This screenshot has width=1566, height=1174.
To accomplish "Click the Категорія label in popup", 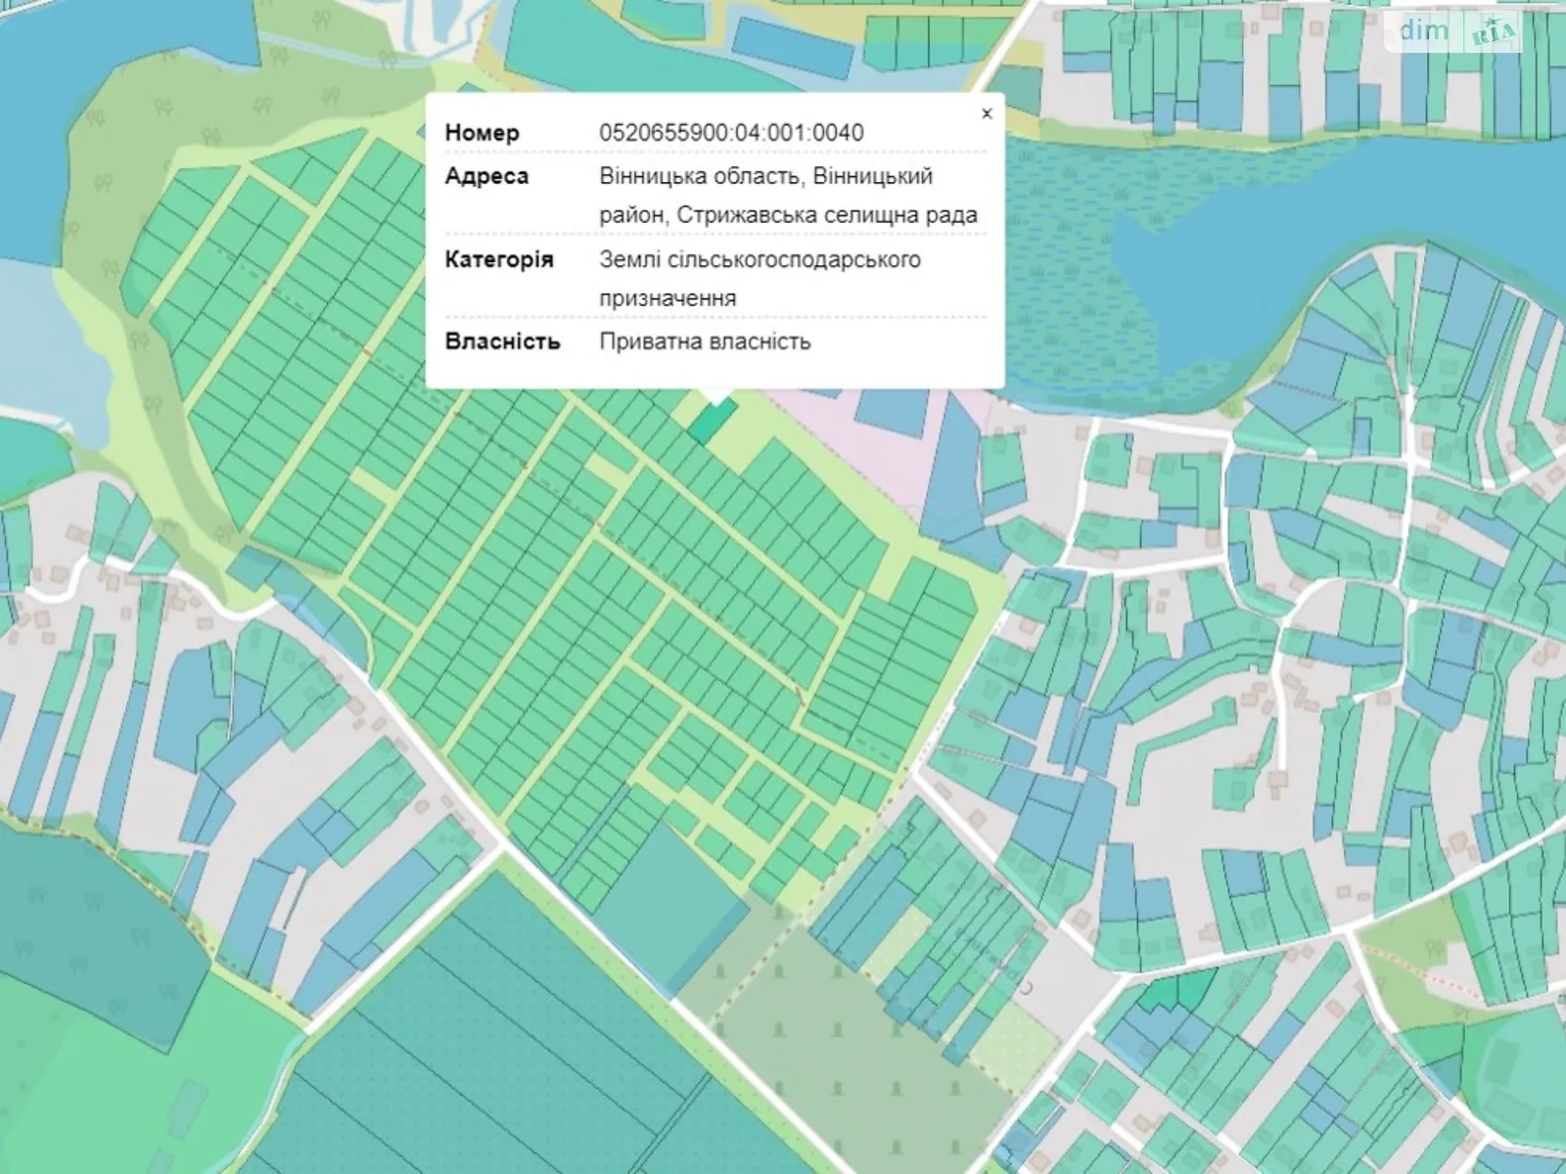I will coord(498,259).
